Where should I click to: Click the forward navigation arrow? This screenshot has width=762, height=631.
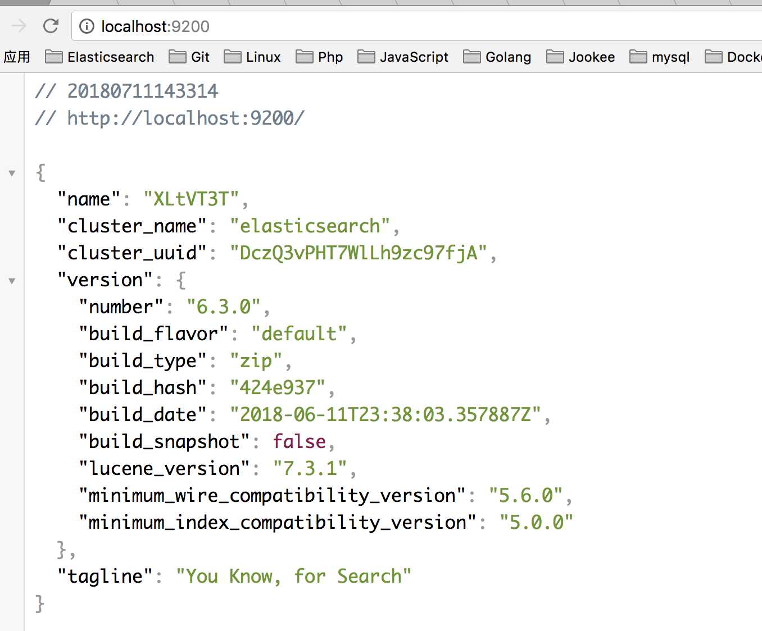coord(19,26)
